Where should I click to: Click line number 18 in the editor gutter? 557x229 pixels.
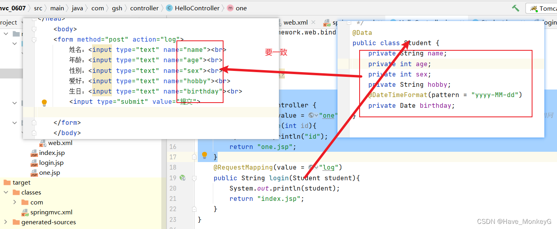173,167
